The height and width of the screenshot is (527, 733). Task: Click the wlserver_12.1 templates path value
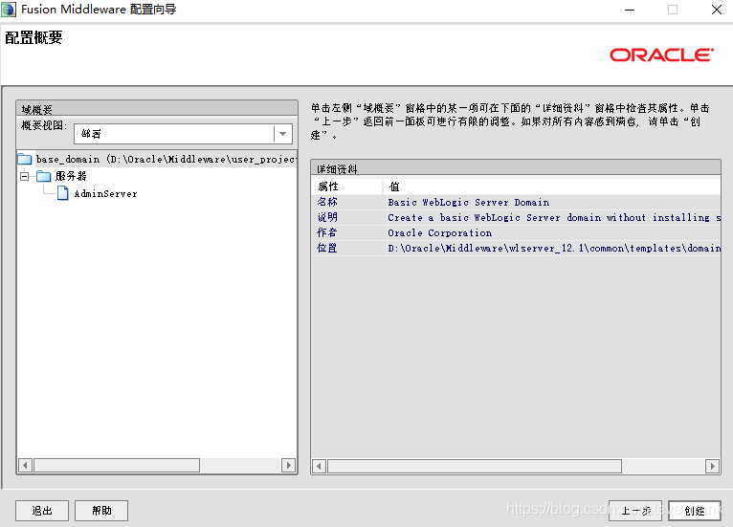553,248
